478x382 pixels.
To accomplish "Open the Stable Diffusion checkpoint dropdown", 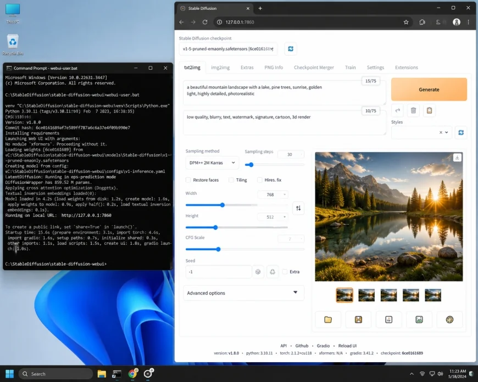I will [228, 49].
